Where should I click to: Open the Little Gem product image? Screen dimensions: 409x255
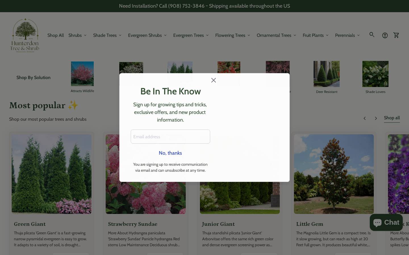[334, 174]
